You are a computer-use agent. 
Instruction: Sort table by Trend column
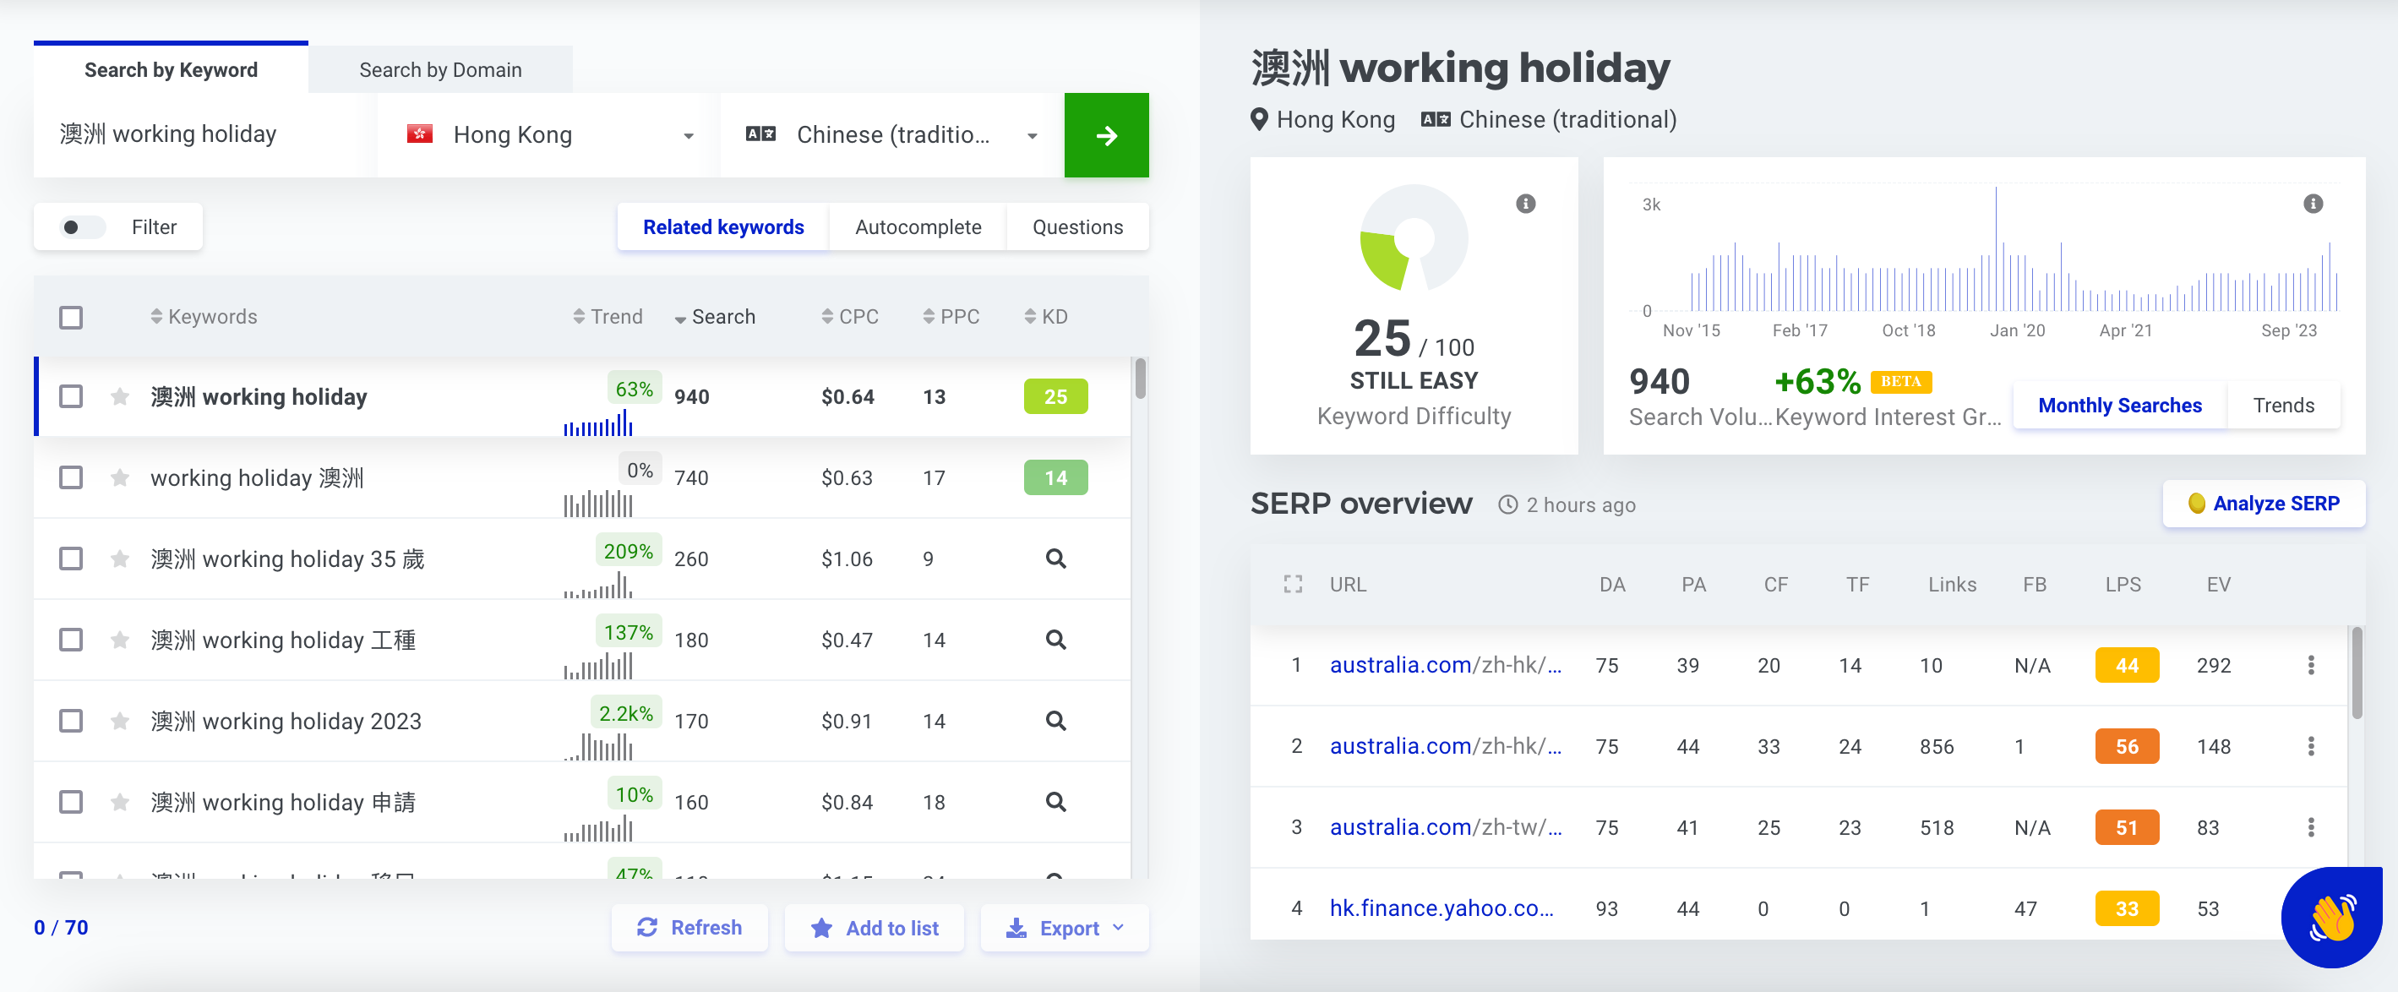(608, 318)
